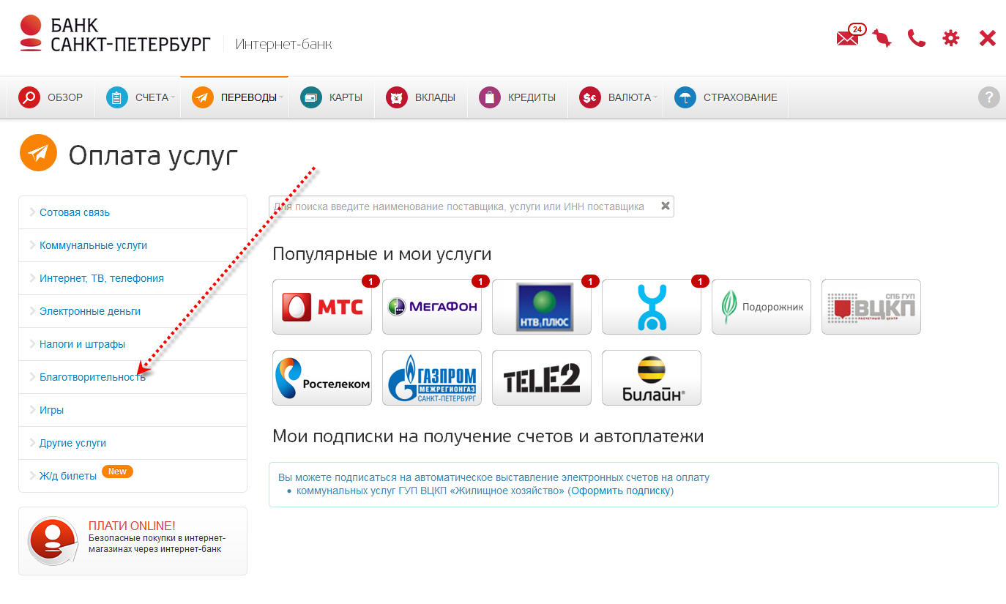Click the currency icon beside ВАЛЮТА

(x=590, y=97)
